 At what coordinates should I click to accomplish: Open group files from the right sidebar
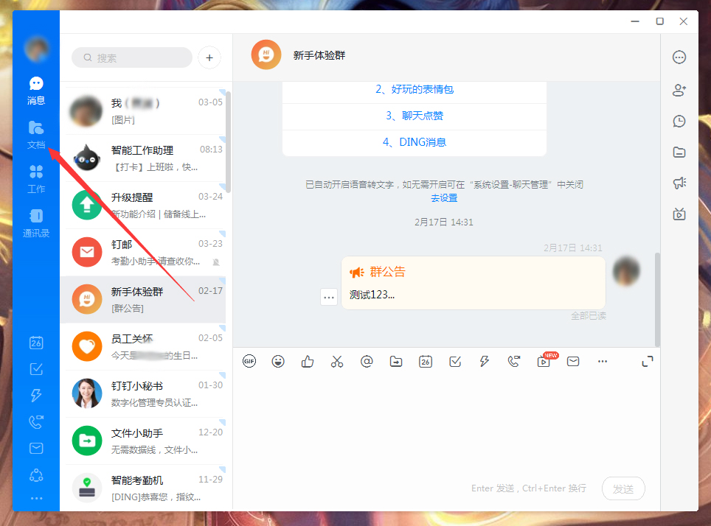click(x=679, y=152)
